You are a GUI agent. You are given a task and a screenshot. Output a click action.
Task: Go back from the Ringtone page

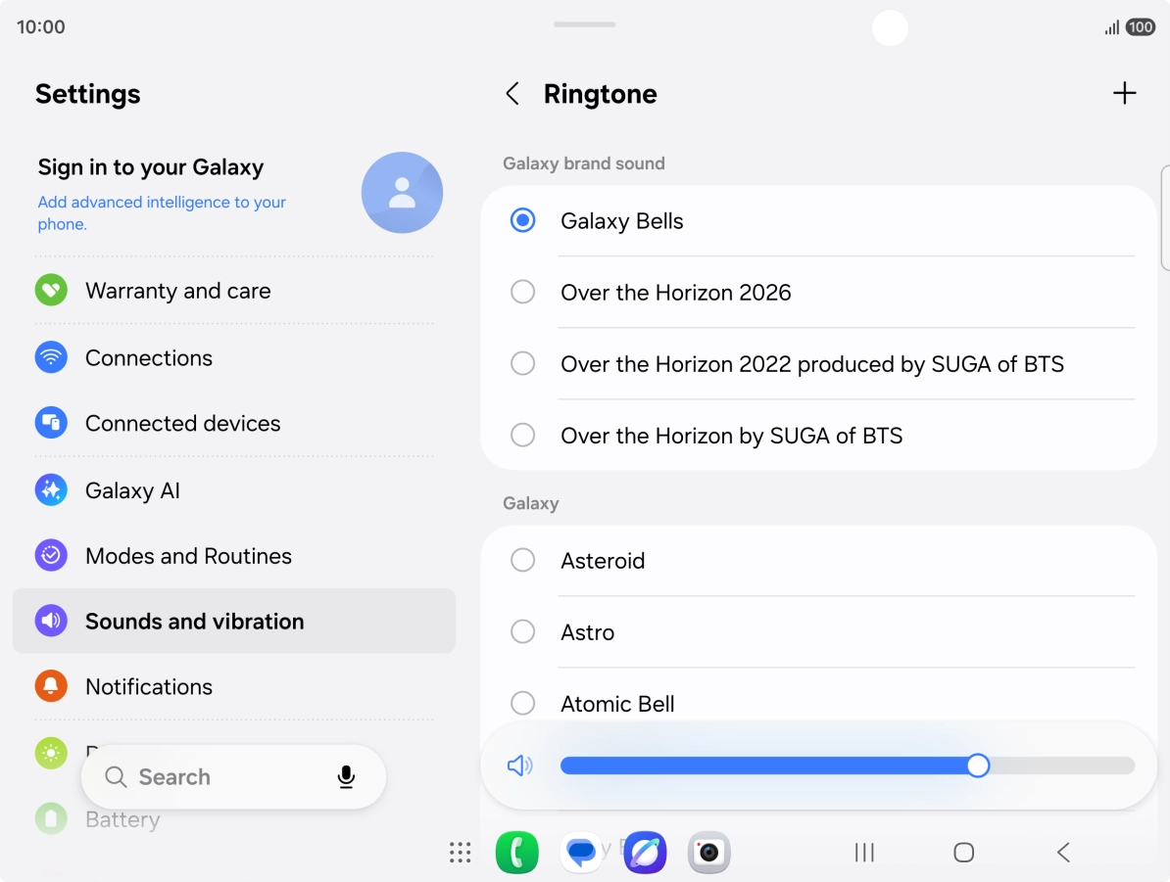coord(512,94)
